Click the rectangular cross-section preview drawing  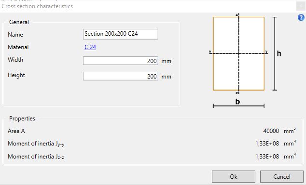pos(239,53)
